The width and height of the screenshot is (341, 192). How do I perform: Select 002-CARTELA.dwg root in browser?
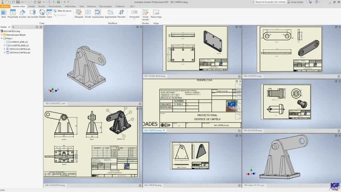12,31
